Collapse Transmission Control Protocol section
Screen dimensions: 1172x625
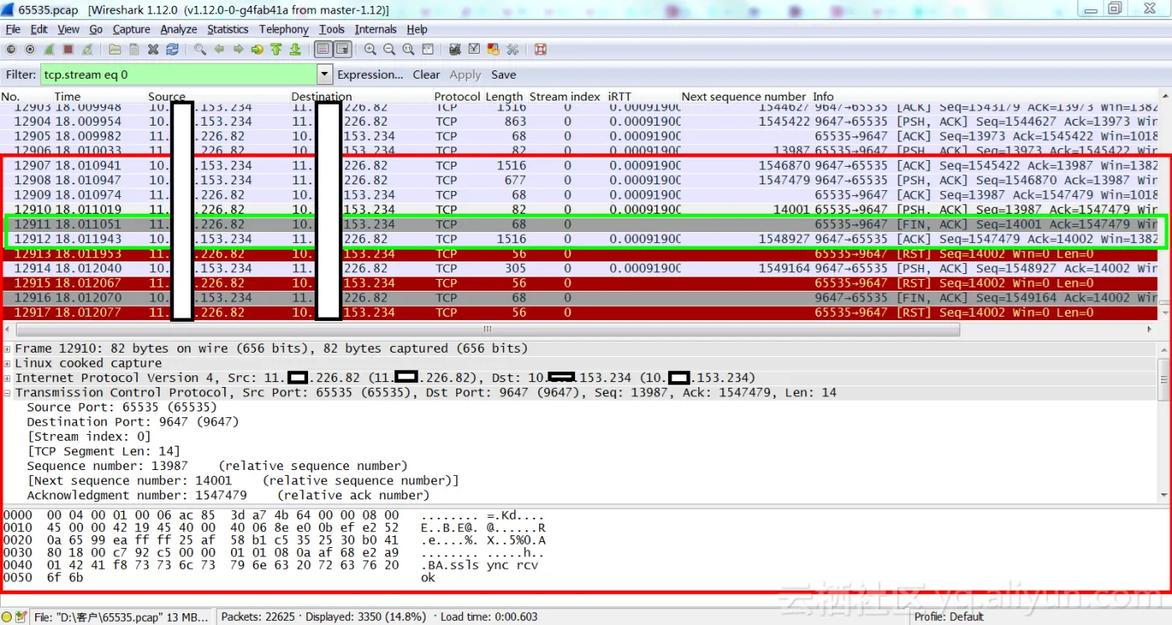pos(8,393)
